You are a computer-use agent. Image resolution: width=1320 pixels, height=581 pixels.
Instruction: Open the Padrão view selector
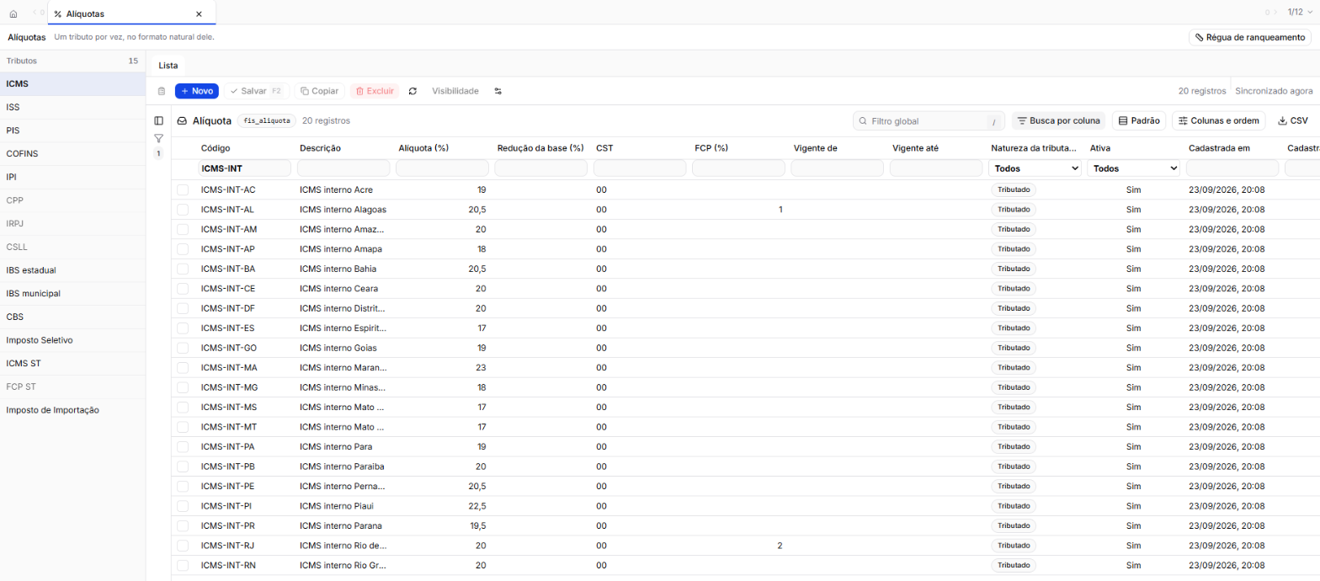[1139, 121]
